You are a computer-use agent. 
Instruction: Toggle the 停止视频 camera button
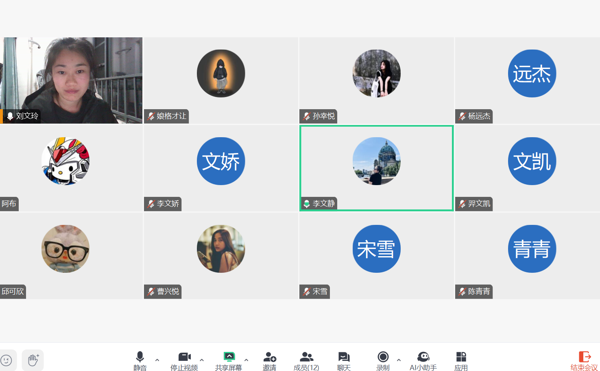tap(184, 361)
